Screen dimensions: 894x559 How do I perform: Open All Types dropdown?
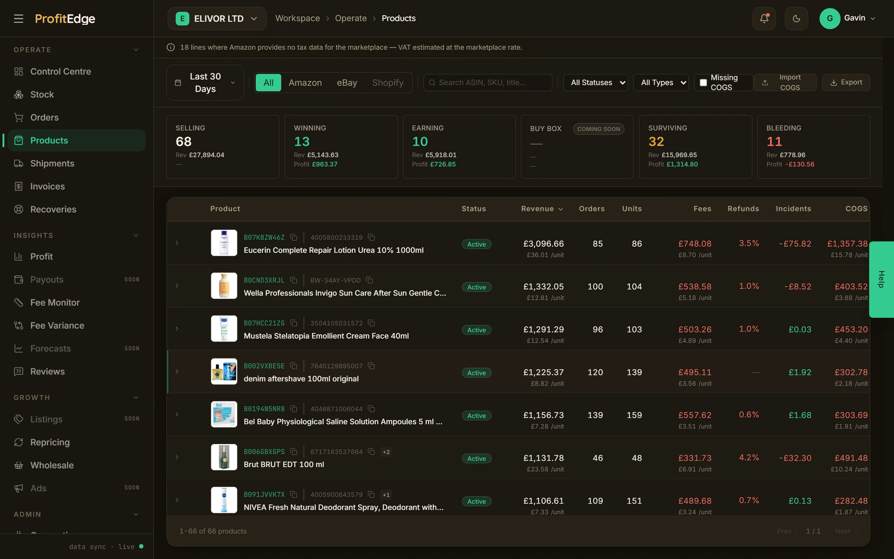pyautogui.click(x=661, y=83)
